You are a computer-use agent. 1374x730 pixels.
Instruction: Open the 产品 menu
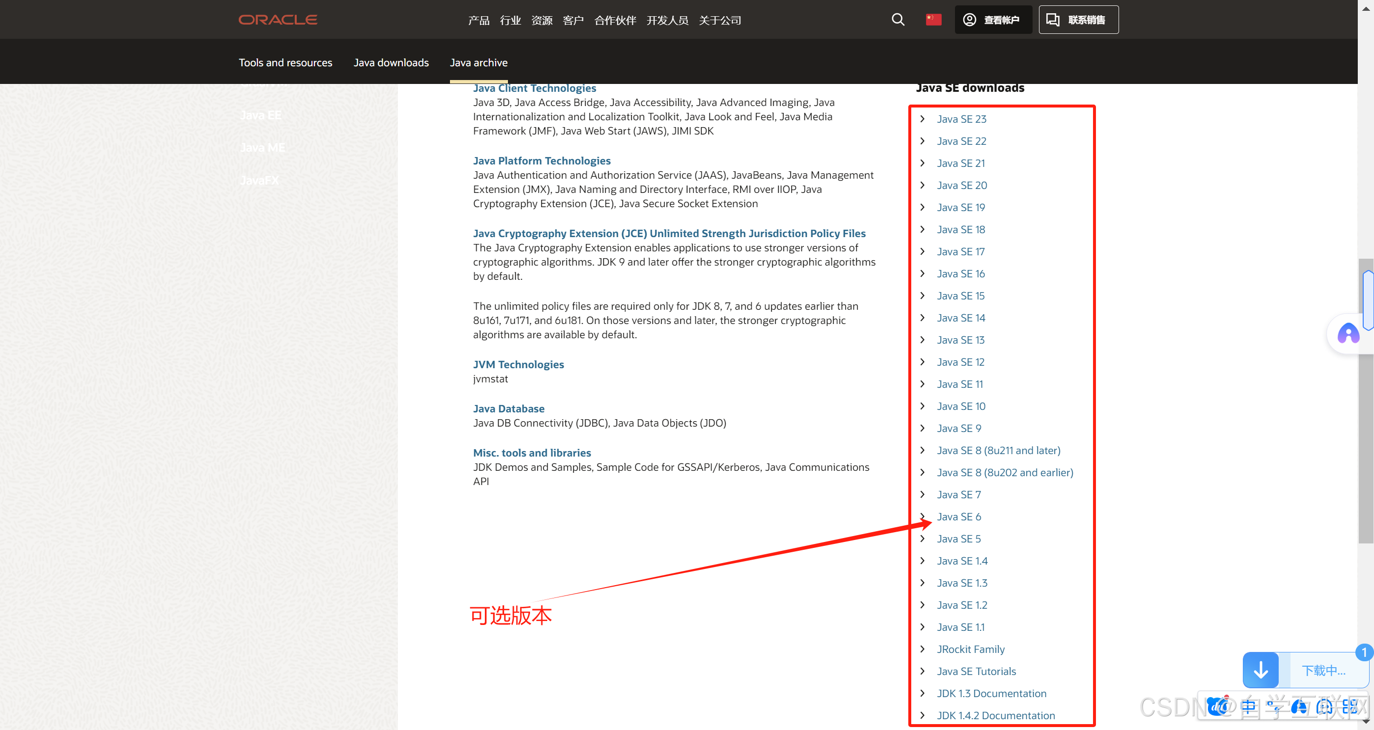click(x=478, y=20)
